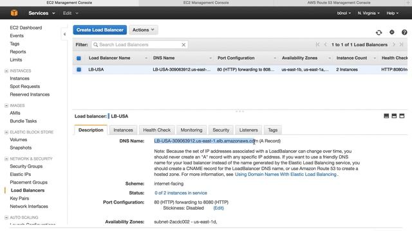Switch to AWS Route 53 Management Console tab
Viewport: 412px width, 231px height.
(339, 3)
